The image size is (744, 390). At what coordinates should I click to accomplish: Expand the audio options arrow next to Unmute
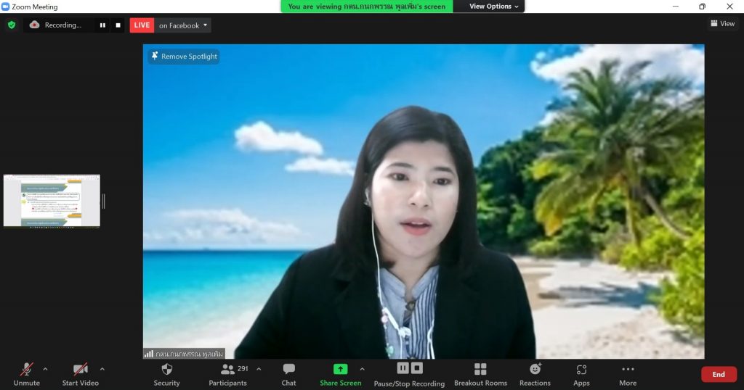[45, 369]
